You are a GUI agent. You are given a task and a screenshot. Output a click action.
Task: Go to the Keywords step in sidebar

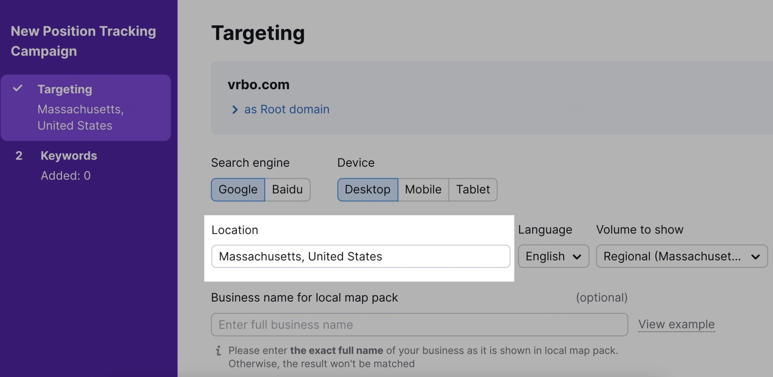click(69, 156)
